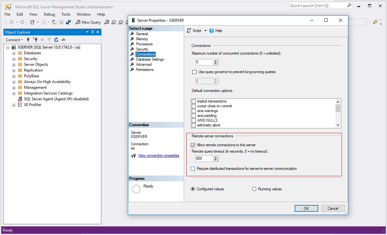Click the remote query timeout field
This screenshot has width=387, height=235.
(205, 158)
